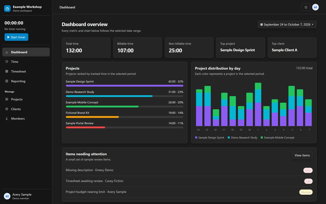Select the Billable time card showing 107:00
326x204 pixels.
pyautogui.click(x=138, y=48)
